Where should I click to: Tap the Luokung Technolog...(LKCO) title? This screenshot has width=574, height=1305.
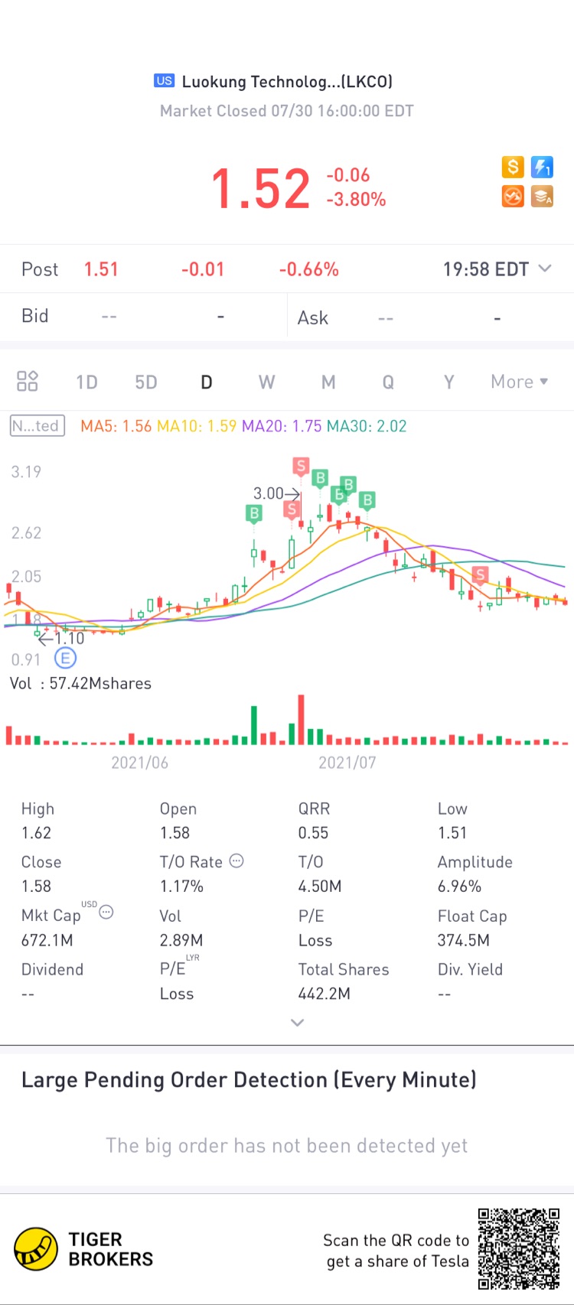pyautogui.click(x=287, y=81)
